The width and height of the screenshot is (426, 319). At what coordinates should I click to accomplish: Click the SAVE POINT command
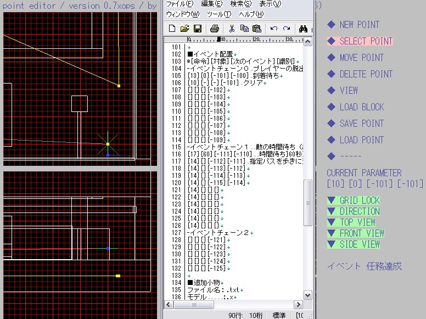pyautogui.click(x=361, y=124)
